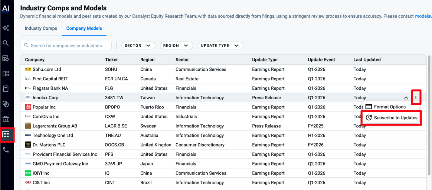Click the AI logo at top left
This screenshot has height=190, width=432.
6,9
